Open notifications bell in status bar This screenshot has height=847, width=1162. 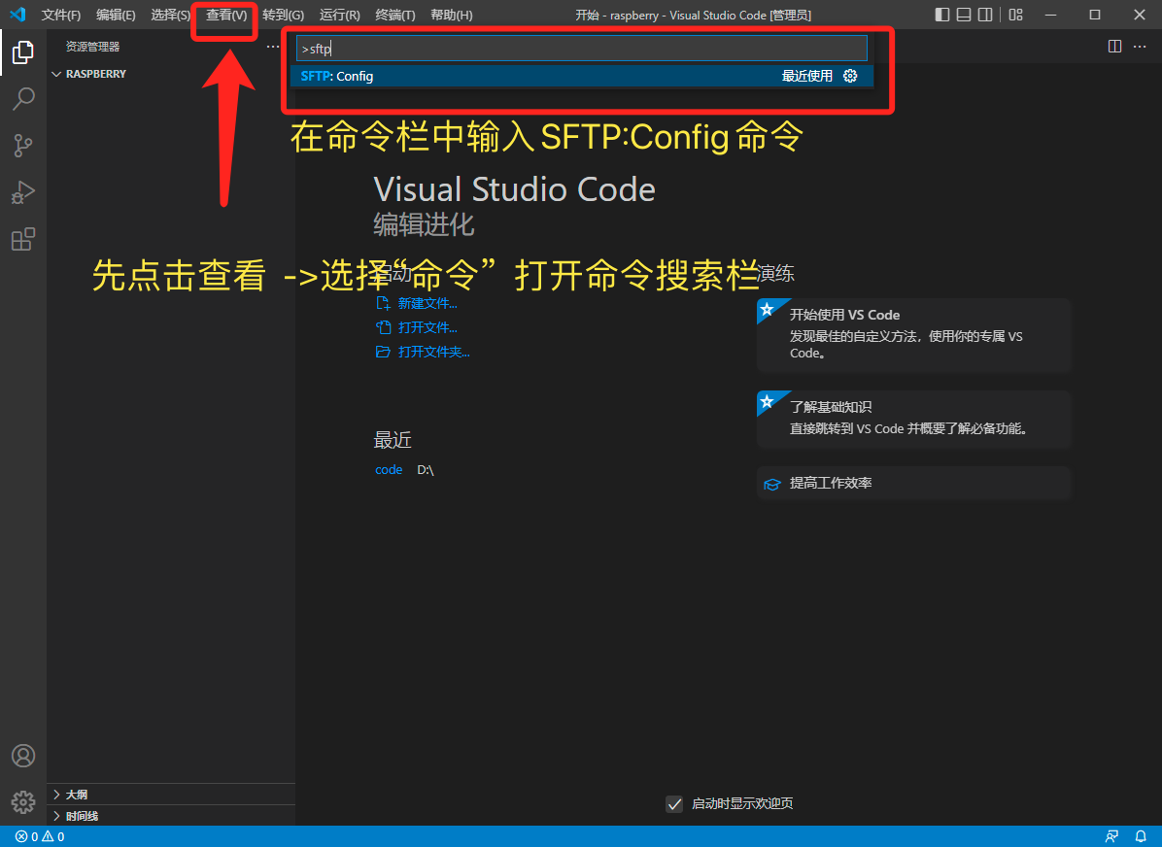coord(1141,836)
